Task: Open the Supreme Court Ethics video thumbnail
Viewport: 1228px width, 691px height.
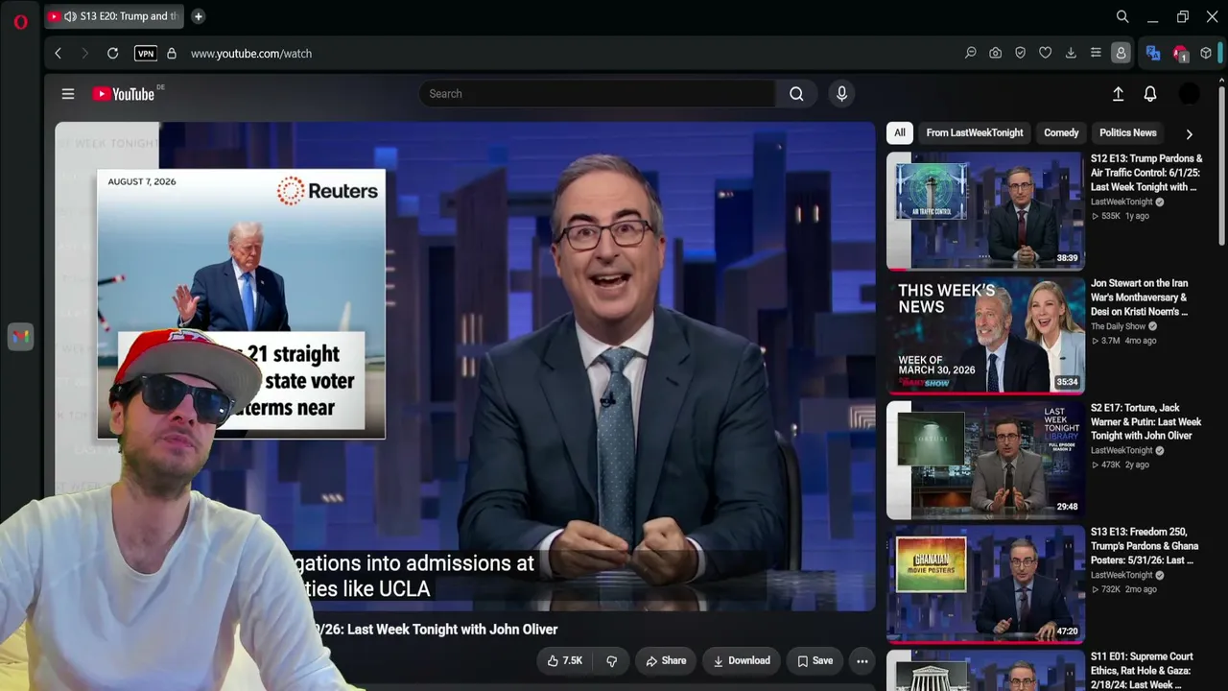Action: 985,671
